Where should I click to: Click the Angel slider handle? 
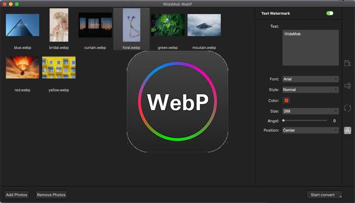(283, 121)
